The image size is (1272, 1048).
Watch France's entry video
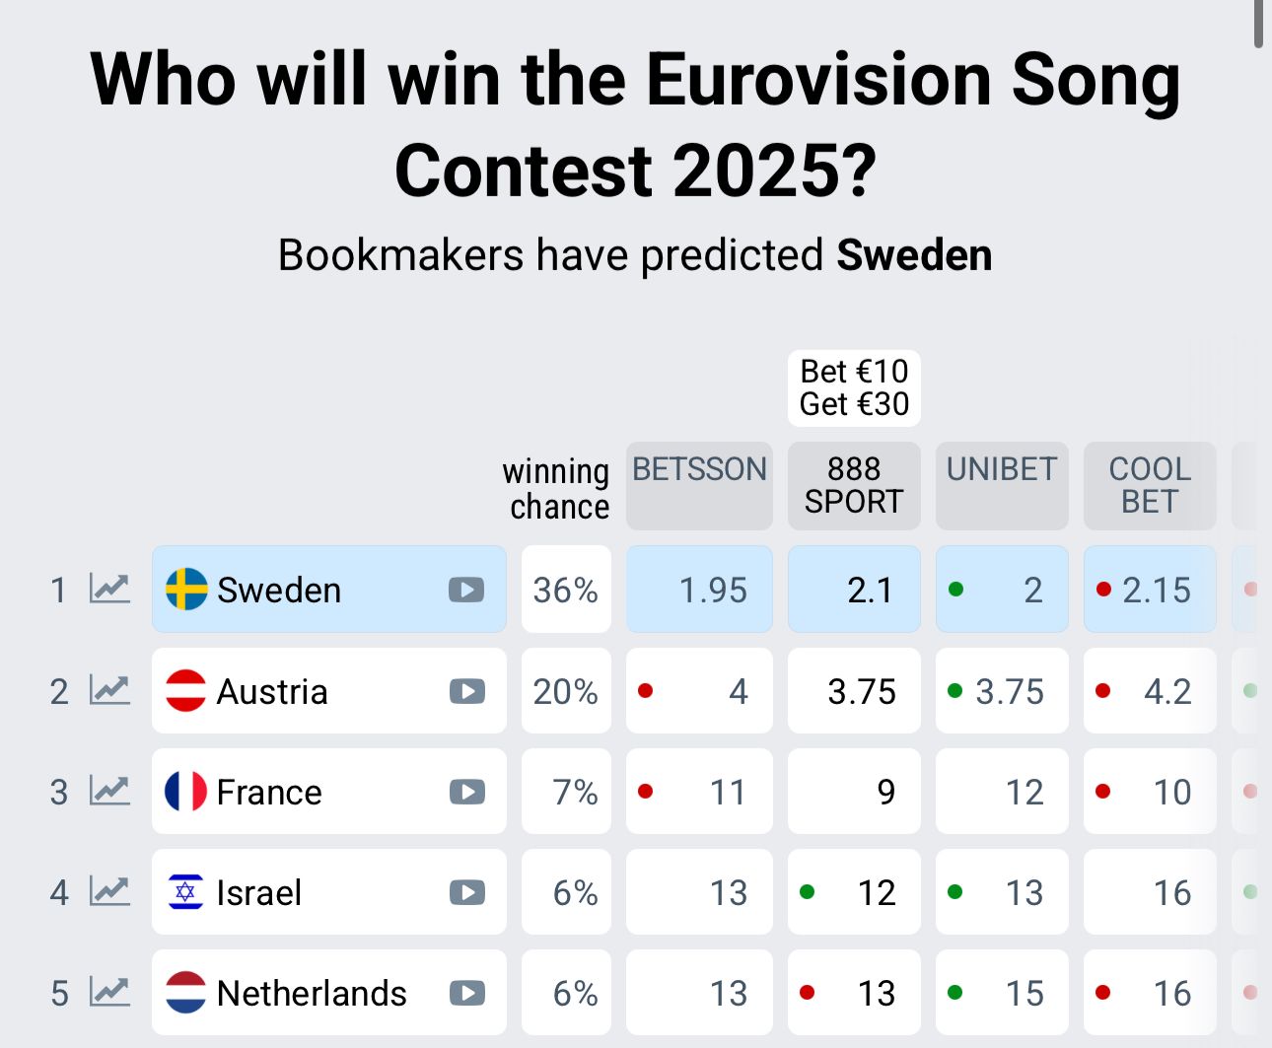(x=466, y=792)
